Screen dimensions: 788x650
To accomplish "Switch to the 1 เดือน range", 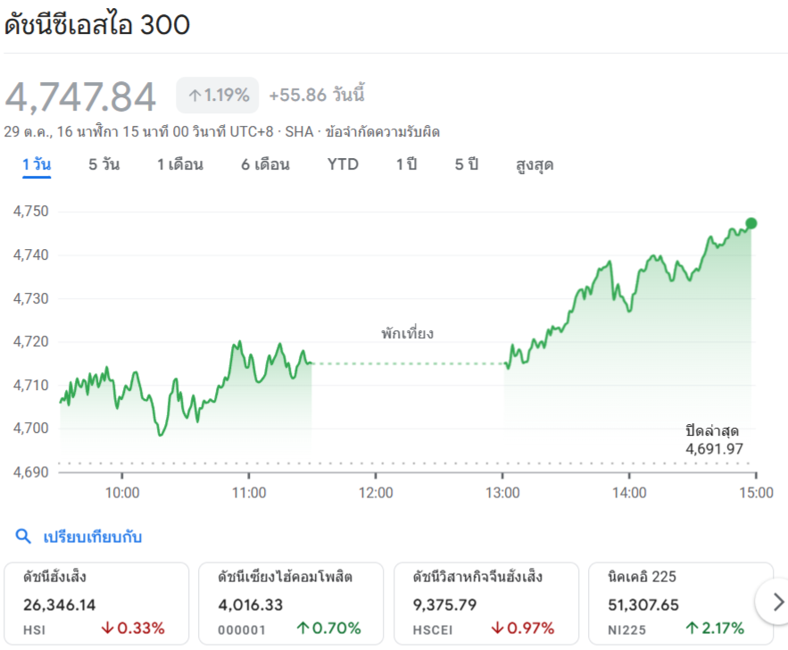I will click(x=179, y=164).
